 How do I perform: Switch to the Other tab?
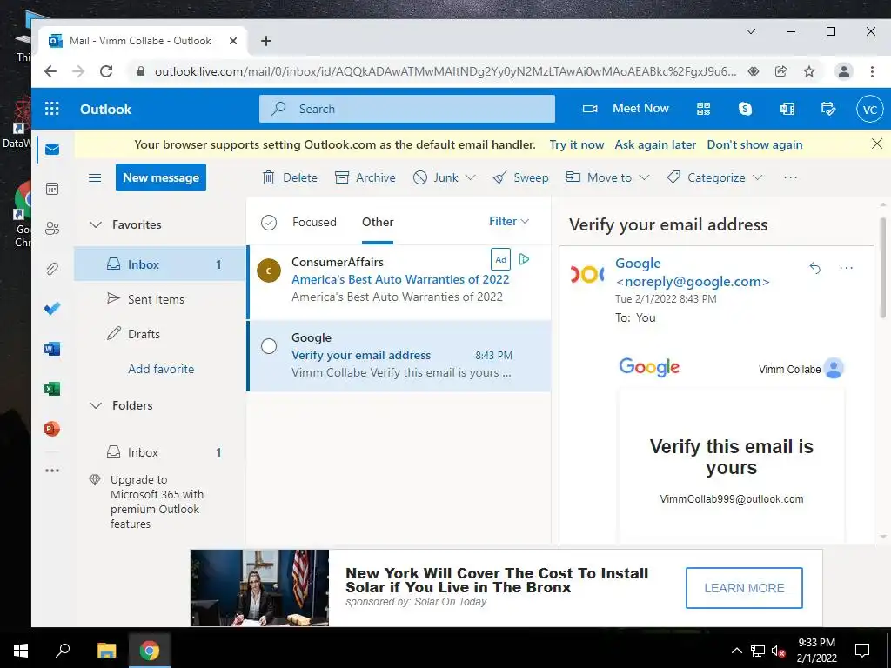tap(378, 222)
